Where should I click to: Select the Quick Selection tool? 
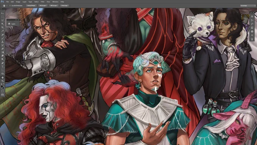pos(3,24)
